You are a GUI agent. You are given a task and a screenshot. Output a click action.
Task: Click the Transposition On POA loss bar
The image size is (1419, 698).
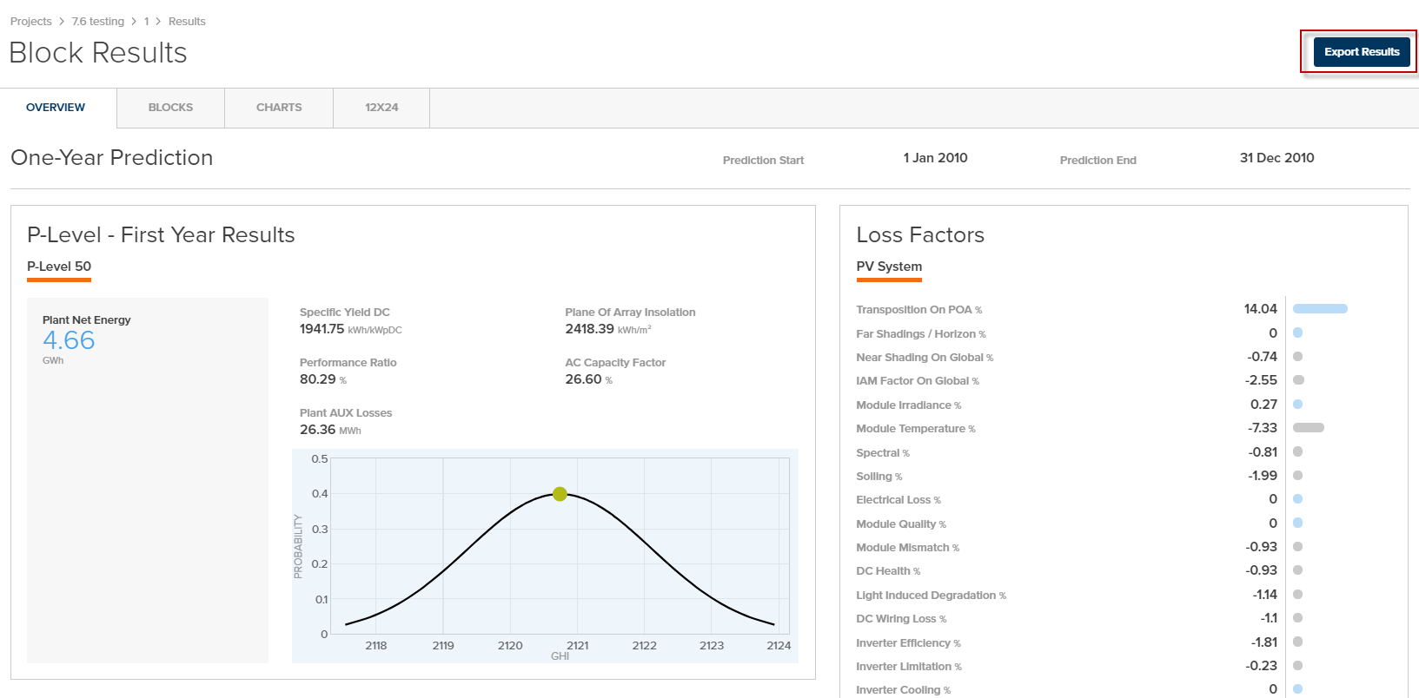coord(1320,309)
